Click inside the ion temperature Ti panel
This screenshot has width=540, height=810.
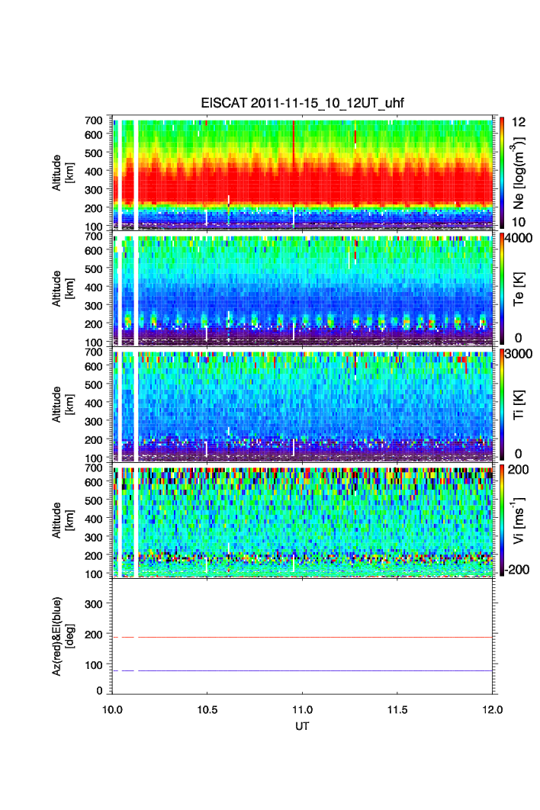[x=305, y=404]
